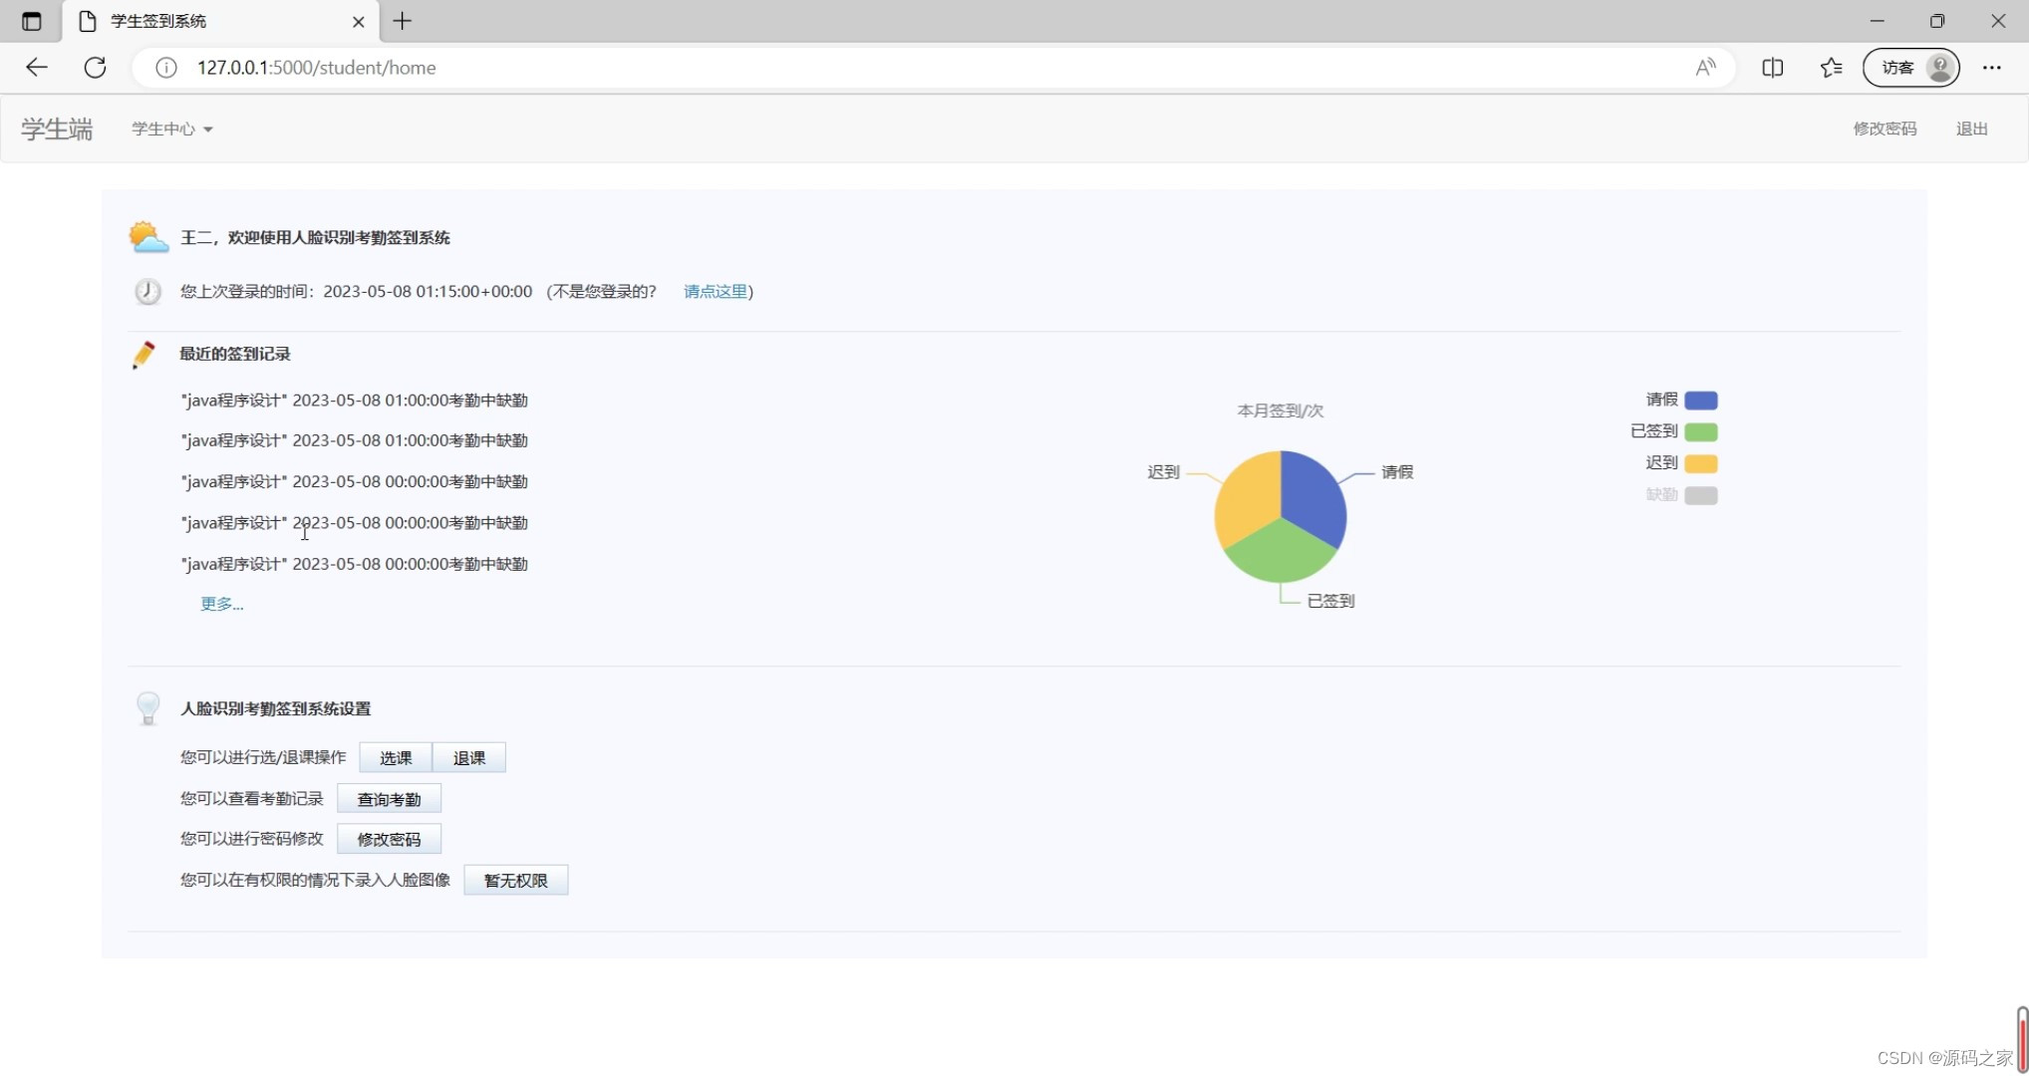Screen dimensions: 2029x1076
Task: Click 更多... to show more records
Action: pos(221,604)
